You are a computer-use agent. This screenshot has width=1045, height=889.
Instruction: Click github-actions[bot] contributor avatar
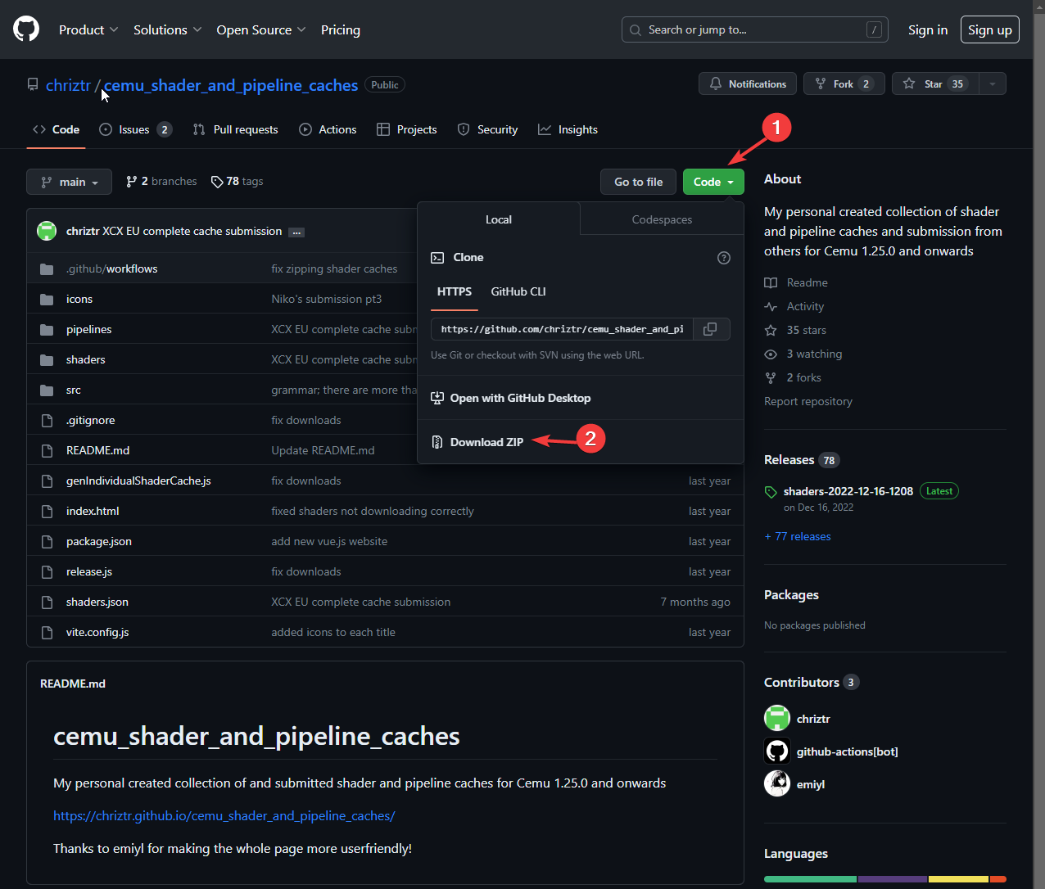(777, 751)
